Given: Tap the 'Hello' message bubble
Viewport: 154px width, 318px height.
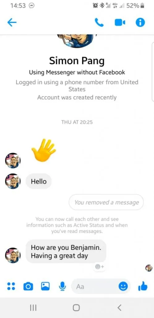Looking at the screenshot, I should point(39,181).
